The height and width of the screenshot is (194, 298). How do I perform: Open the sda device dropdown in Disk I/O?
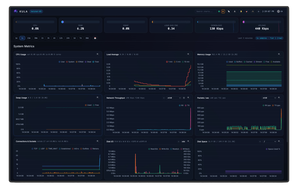click(184, 141)
